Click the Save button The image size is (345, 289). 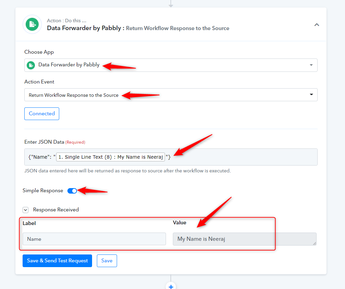pos(107,261)
